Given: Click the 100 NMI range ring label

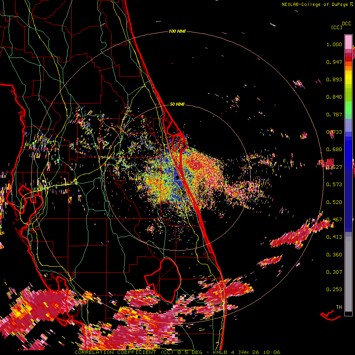Looking at the screenshot, I should (177, 31).
